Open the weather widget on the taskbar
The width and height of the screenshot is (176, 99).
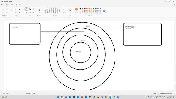coord(4,97)
